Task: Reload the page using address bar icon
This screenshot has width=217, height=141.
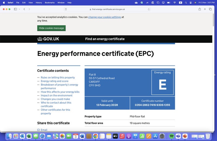Action: [149, 9]
